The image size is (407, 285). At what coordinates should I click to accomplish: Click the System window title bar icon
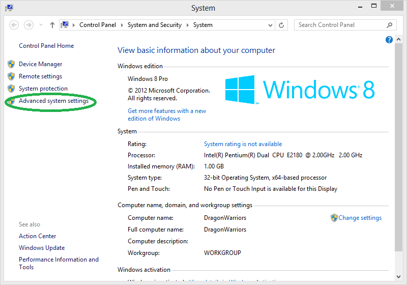[x=9, y=8]
